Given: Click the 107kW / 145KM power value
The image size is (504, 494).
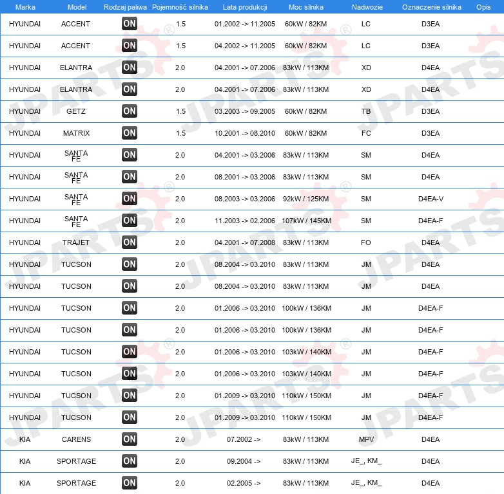Looking at the screenshot, I should click(x=306, y=221).
